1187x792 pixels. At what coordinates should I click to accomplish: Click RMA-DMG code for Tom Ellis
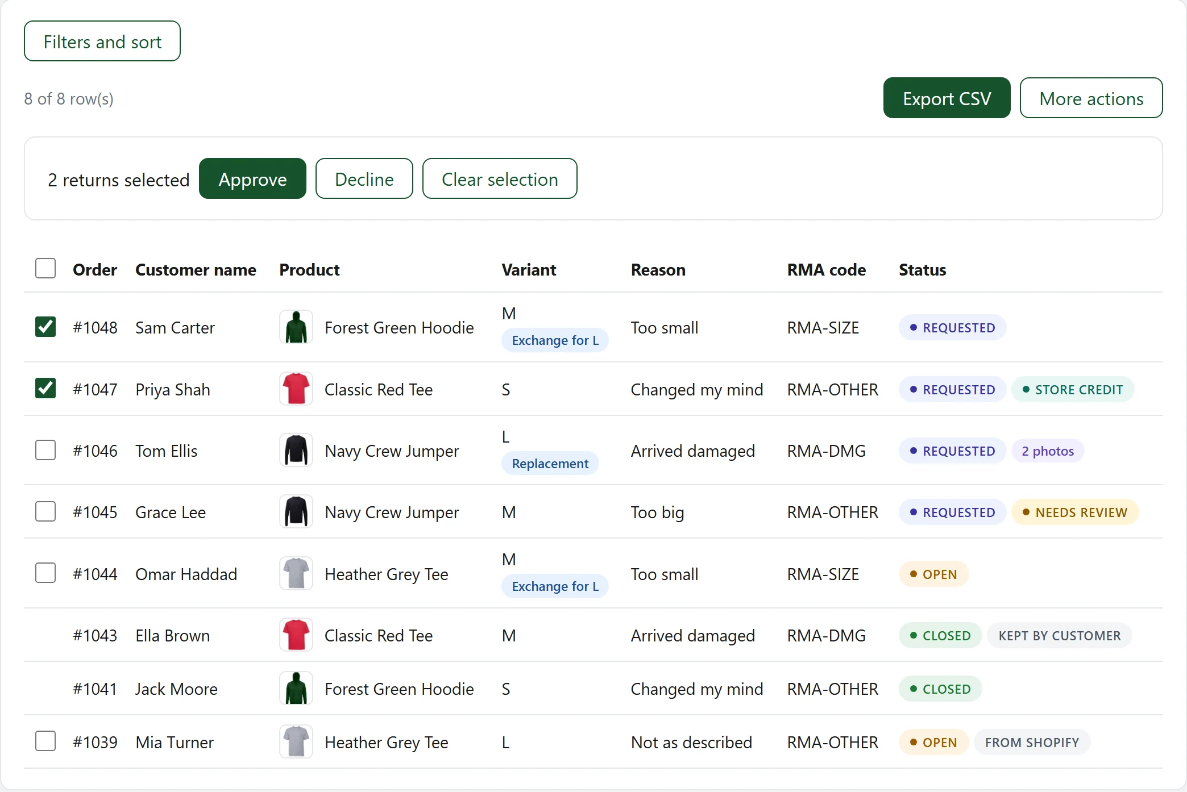(826, 451)
